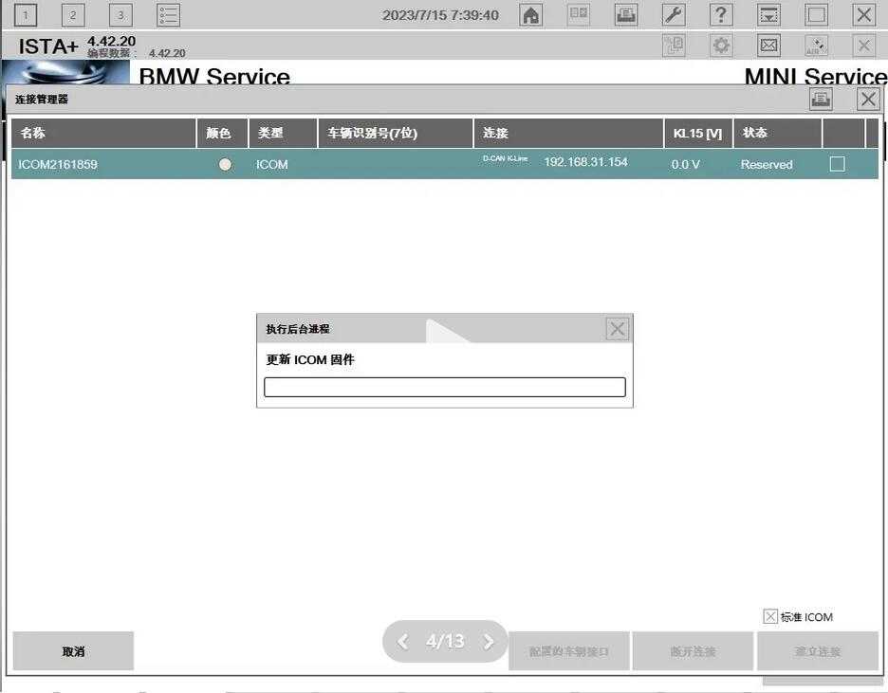
Task: Click the AIR icon in the second toolbar row
Action: 816,46
